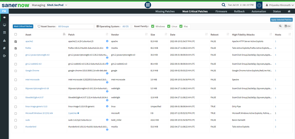This screenshot has height=139, width=295.
Task: Select the eye visibility icon in sidebar
Action: (x=4, y=17)
